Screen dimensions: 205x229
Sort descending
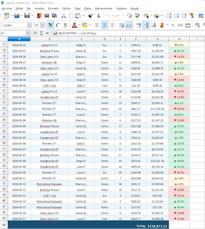point(184,16)
